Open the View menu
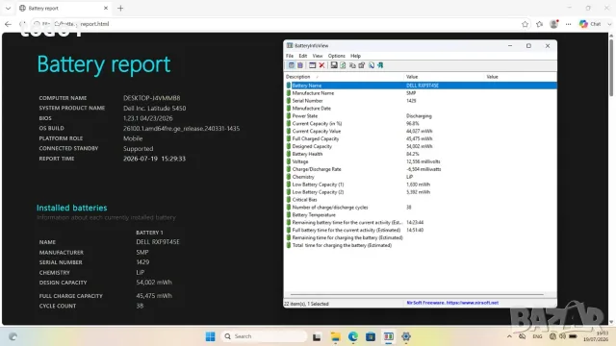The height and width of the screenshot is (346, 616). click(x=317, y=56)
